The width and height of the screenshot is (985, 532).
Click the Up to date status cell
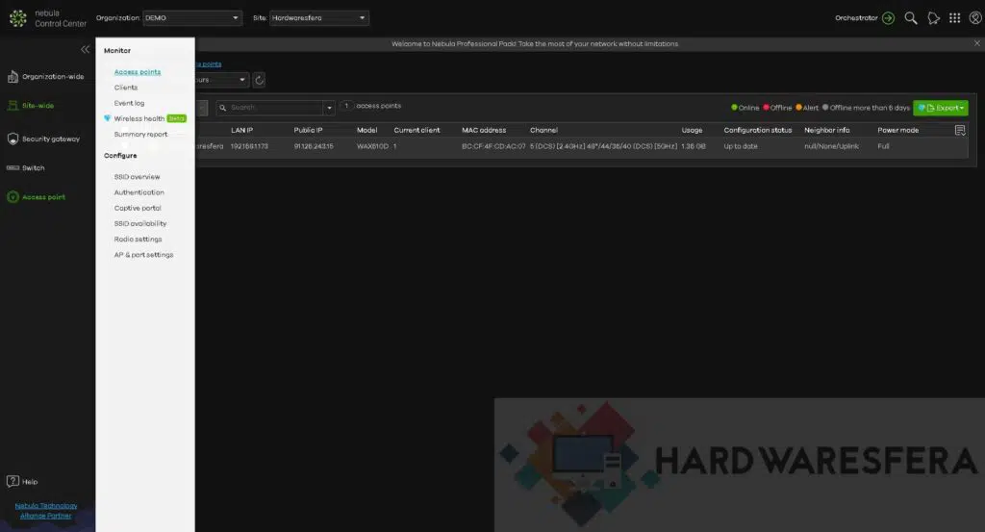click(741, 146)
